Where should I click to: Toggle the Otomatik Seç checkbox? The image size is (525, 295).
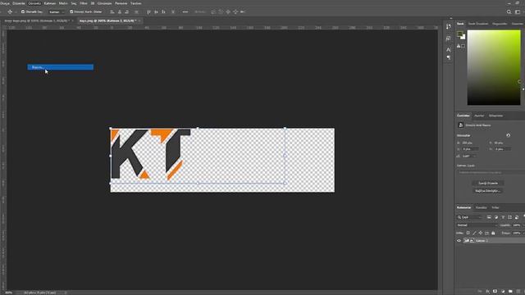click(23, 11)
